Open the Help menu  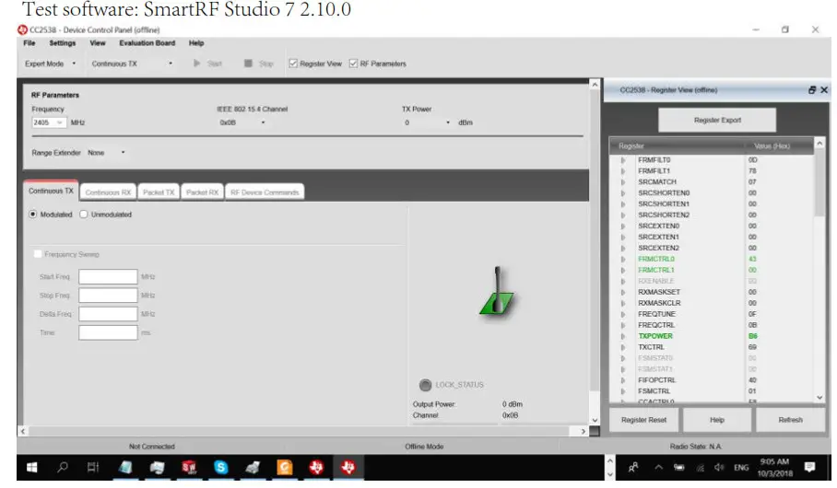pos(196,43)
